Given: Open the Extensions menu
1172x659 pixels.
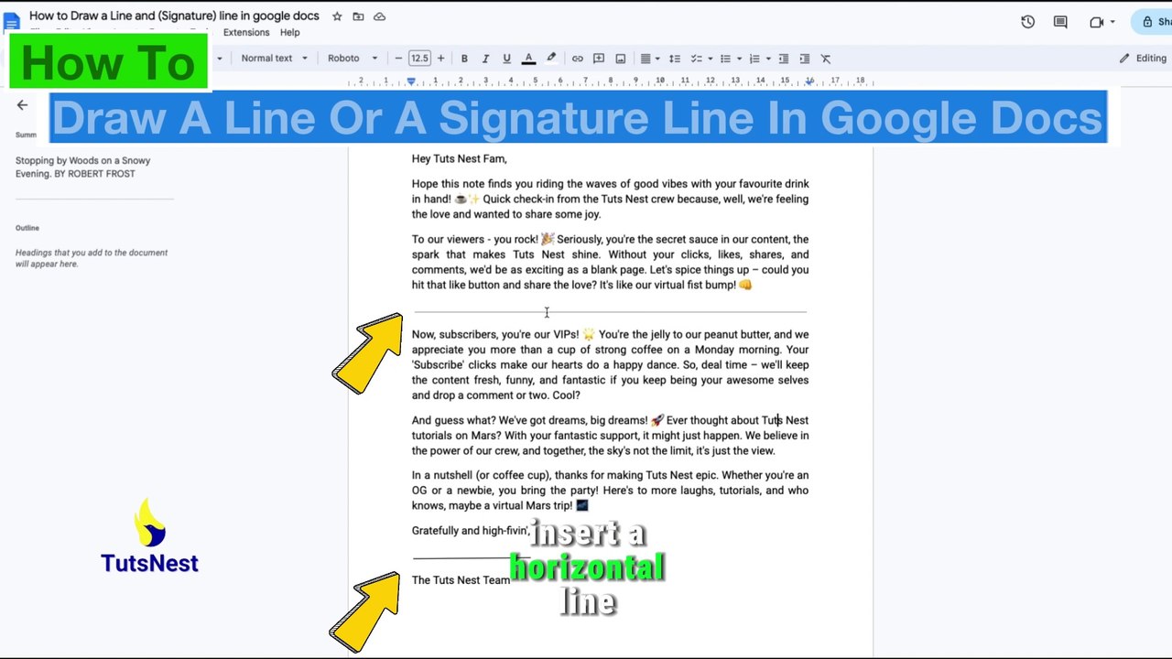Looking at the screenshot, I should [x=246, y=32].
